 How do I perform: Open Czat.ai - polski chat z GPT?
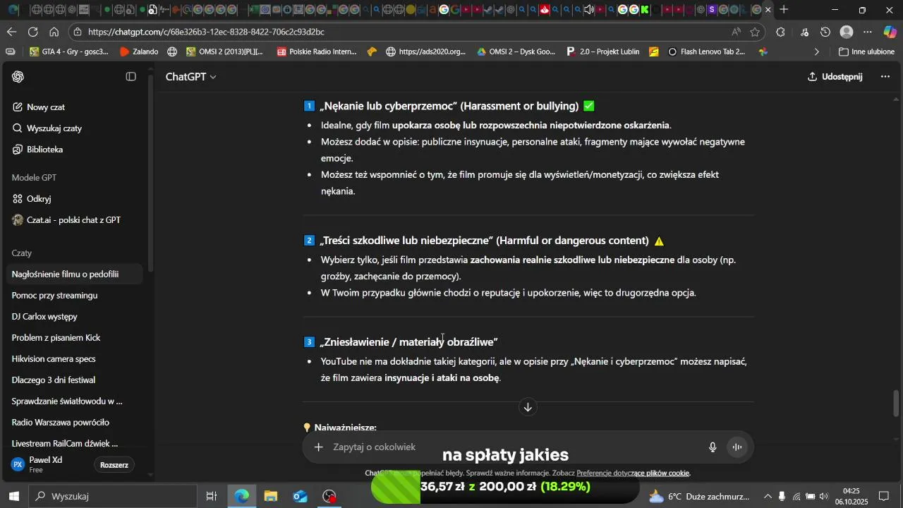[73, 220]
